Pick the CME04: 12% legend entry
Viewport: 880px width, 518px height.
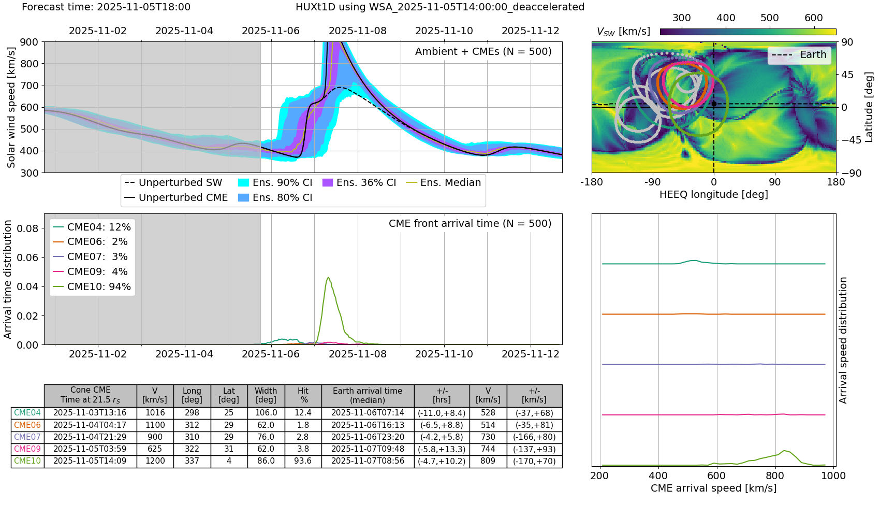(x=92, y=227)
